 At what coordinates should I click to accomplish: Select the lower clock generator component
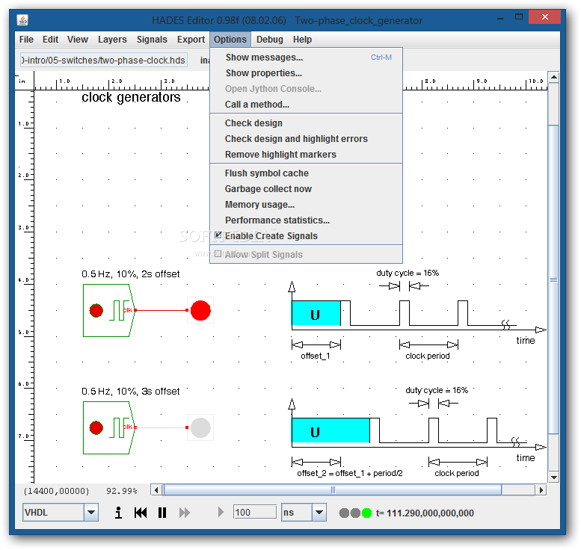click(x=108, y=427)
